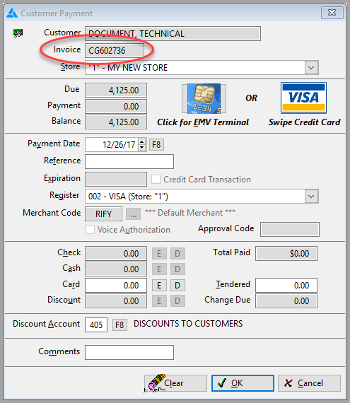The image size is (350, 403).
Task: Click the EMV Terminal chip card icon
Action: (204, 99)
